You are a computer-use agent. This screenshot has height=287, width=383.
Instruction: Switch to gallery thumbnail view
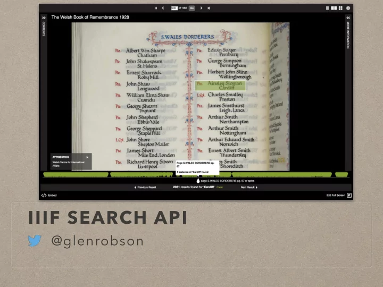[340, 8]
